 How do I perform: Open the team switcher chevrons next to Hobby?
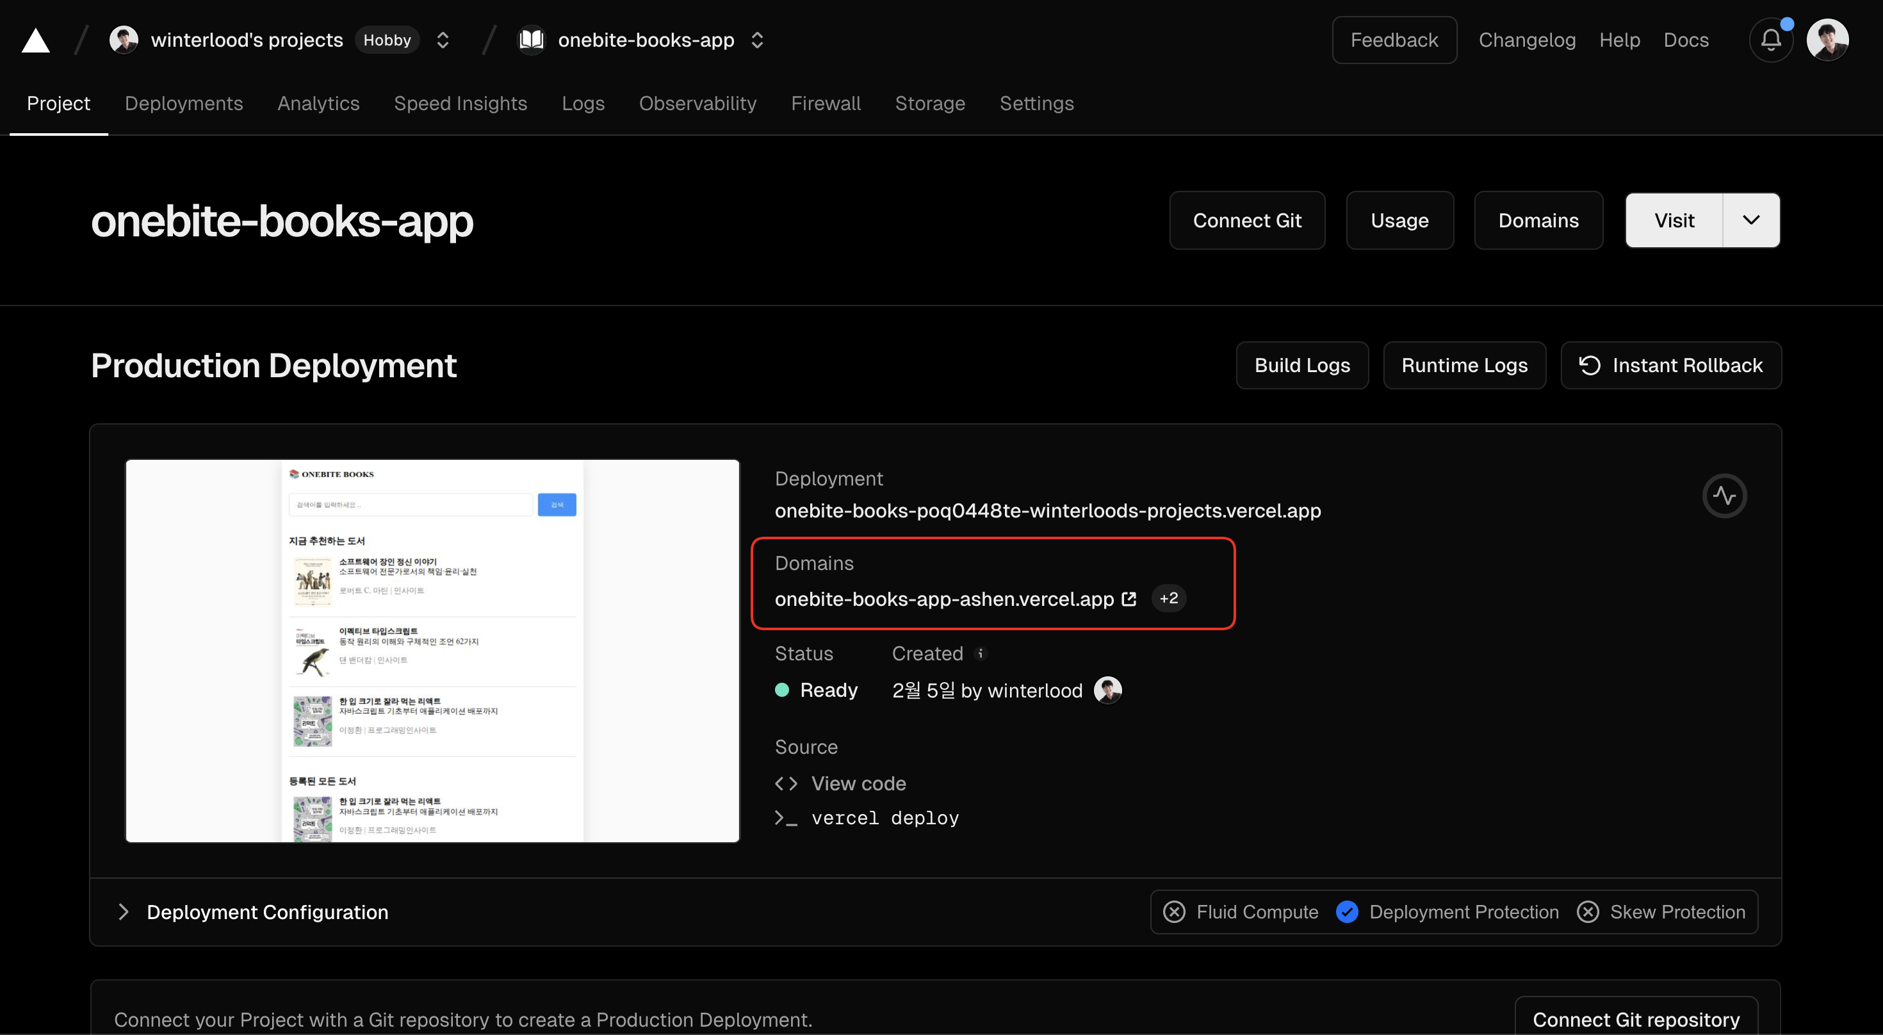[x=442, y=40]
